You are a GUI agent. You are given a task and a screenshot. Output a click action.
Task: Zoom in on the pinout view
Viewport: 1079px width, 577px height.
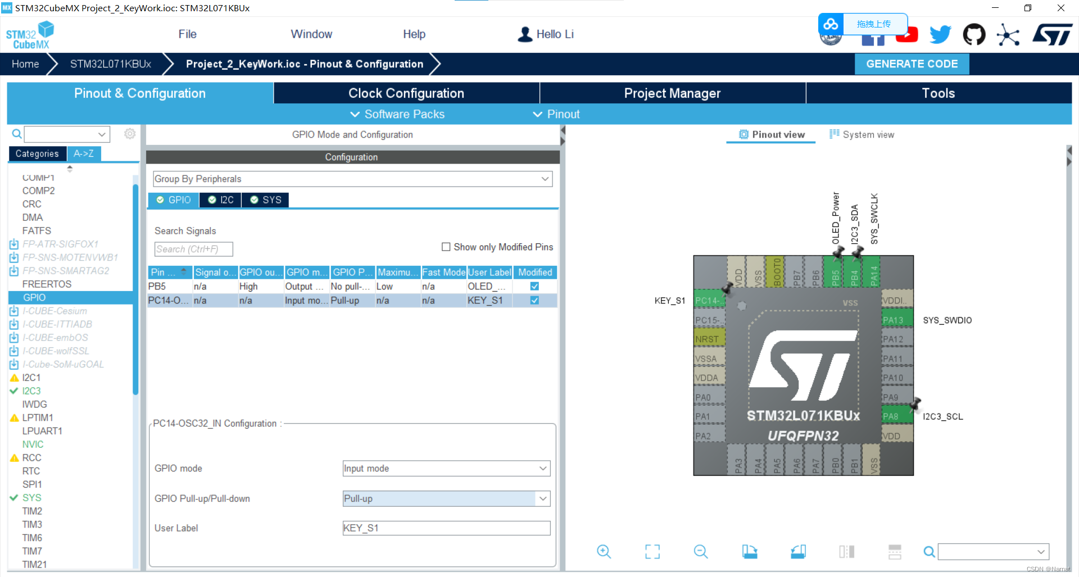pos(604,552)
